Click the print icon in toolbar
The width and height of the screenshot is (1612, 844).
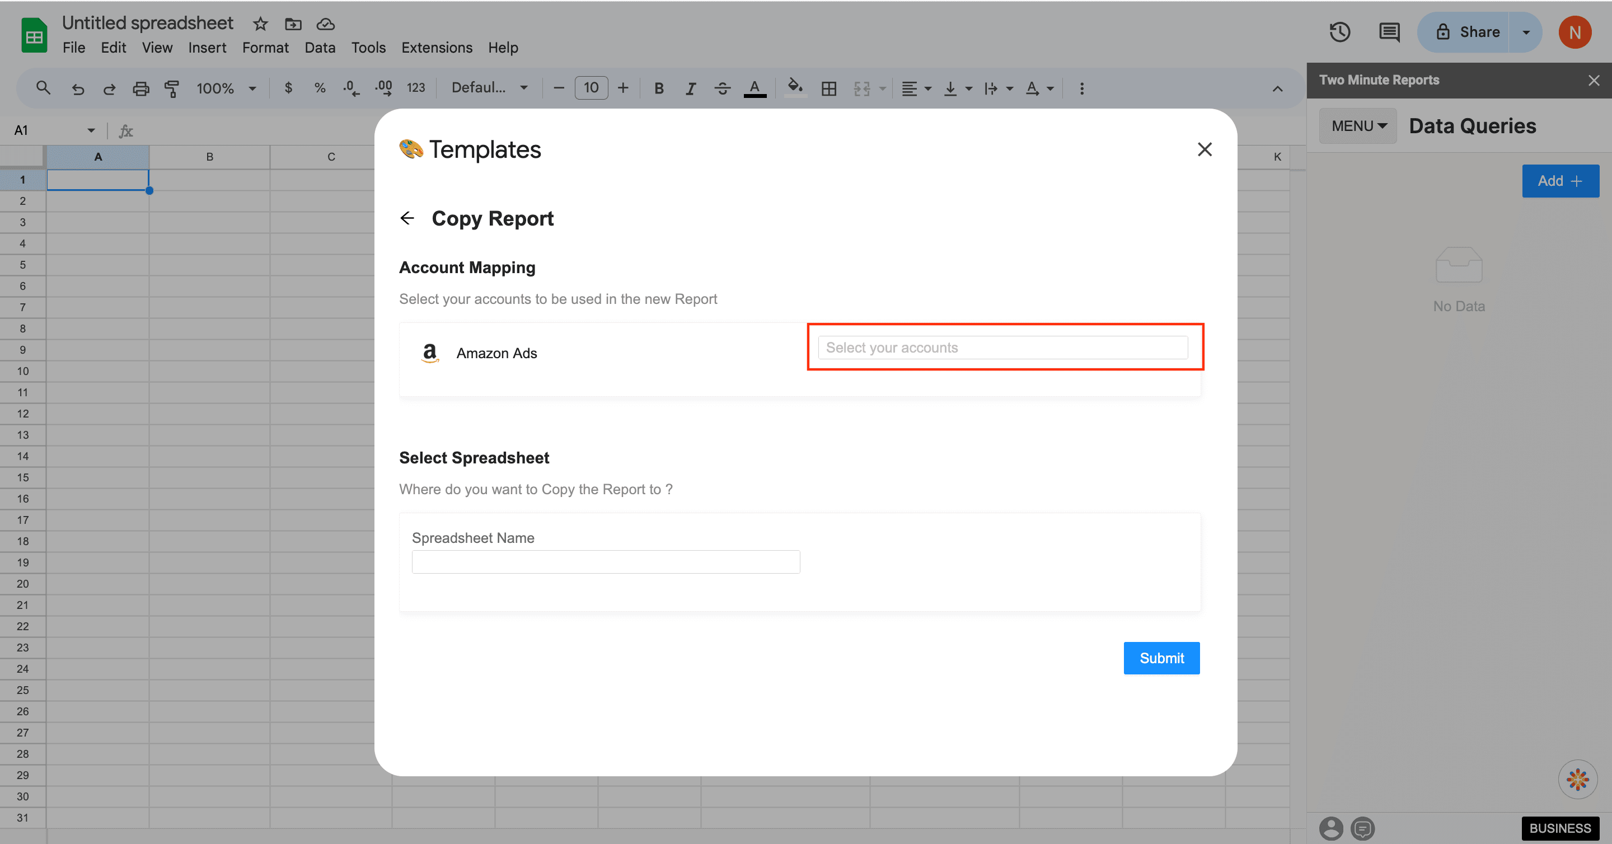141,88
